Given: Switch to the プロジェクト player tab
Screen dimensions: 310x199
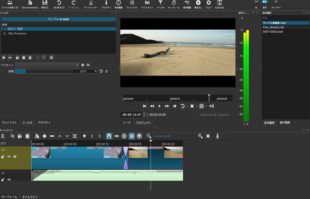Looking at the screenshot, I should [143, 122].
